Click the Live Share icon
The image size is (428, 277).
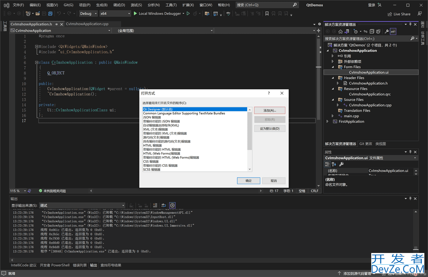[x=390, y=14]
